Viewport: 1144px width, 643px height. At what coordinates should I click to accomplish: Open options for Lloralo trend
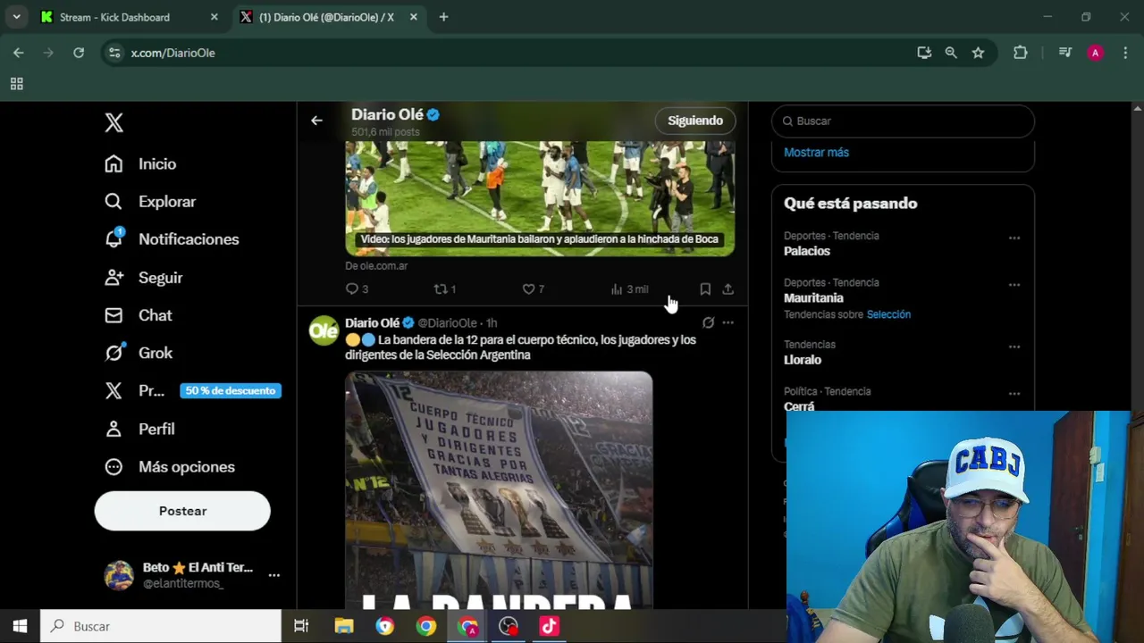point(1014,347)
